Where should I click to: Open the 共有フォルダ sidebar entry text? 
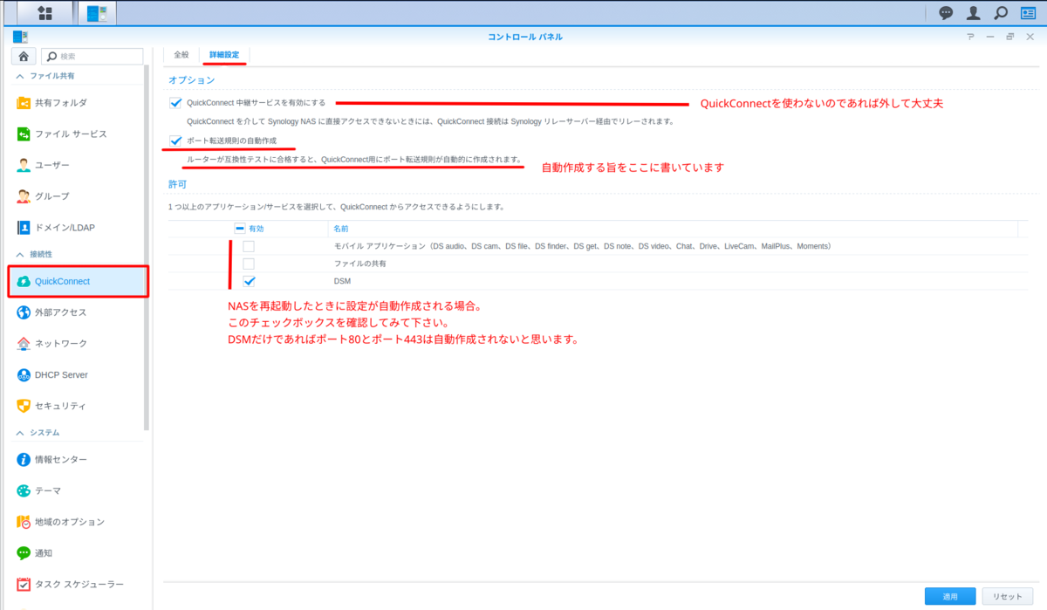pos(61,103)
